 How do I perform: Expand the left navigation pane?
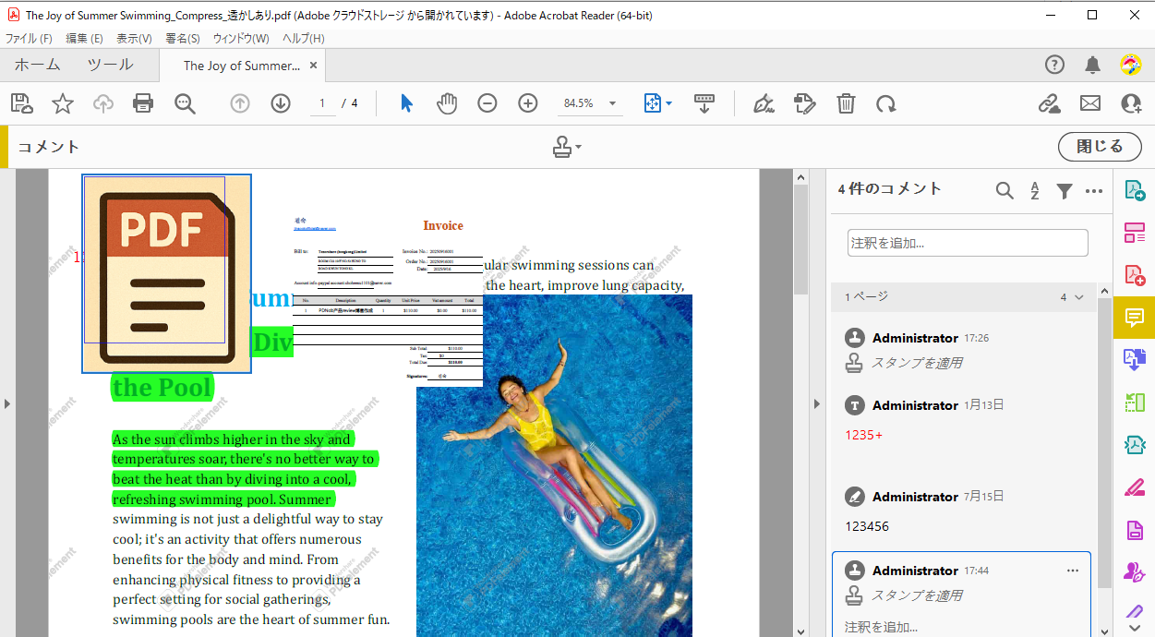7,403
